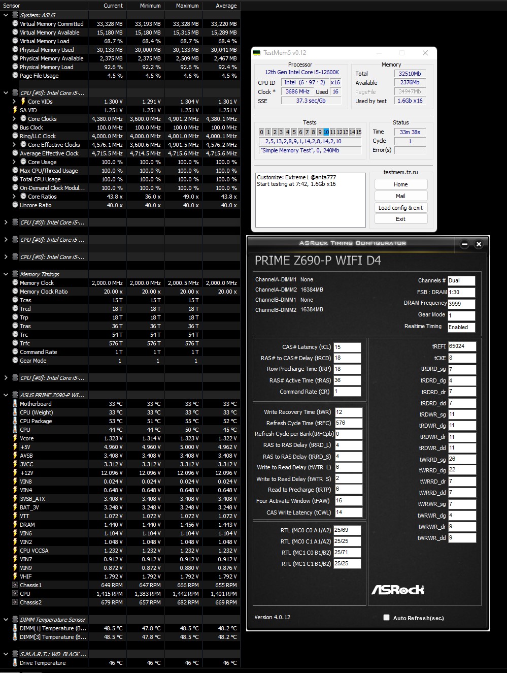
Task: Click the Trfc timing sensor icon
Action: click(15, 343)
